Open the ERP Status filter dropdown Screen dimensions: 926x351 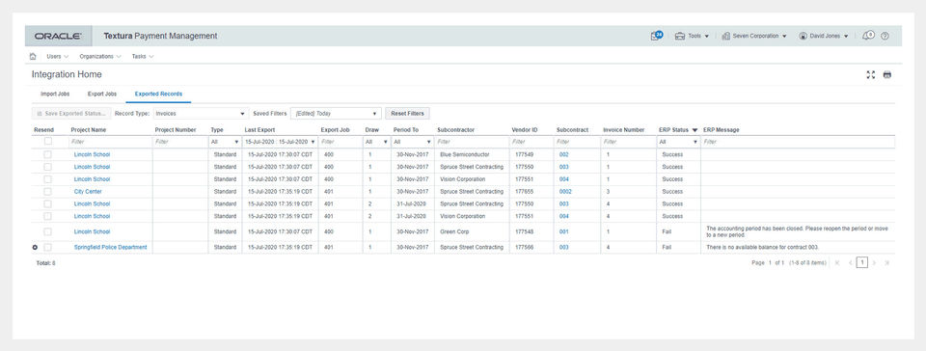tap(678, 142)
